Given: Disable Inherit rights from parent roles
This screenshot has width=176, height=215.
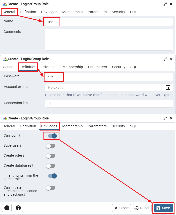Looking at the screenshot, I should tap(52, 176).
